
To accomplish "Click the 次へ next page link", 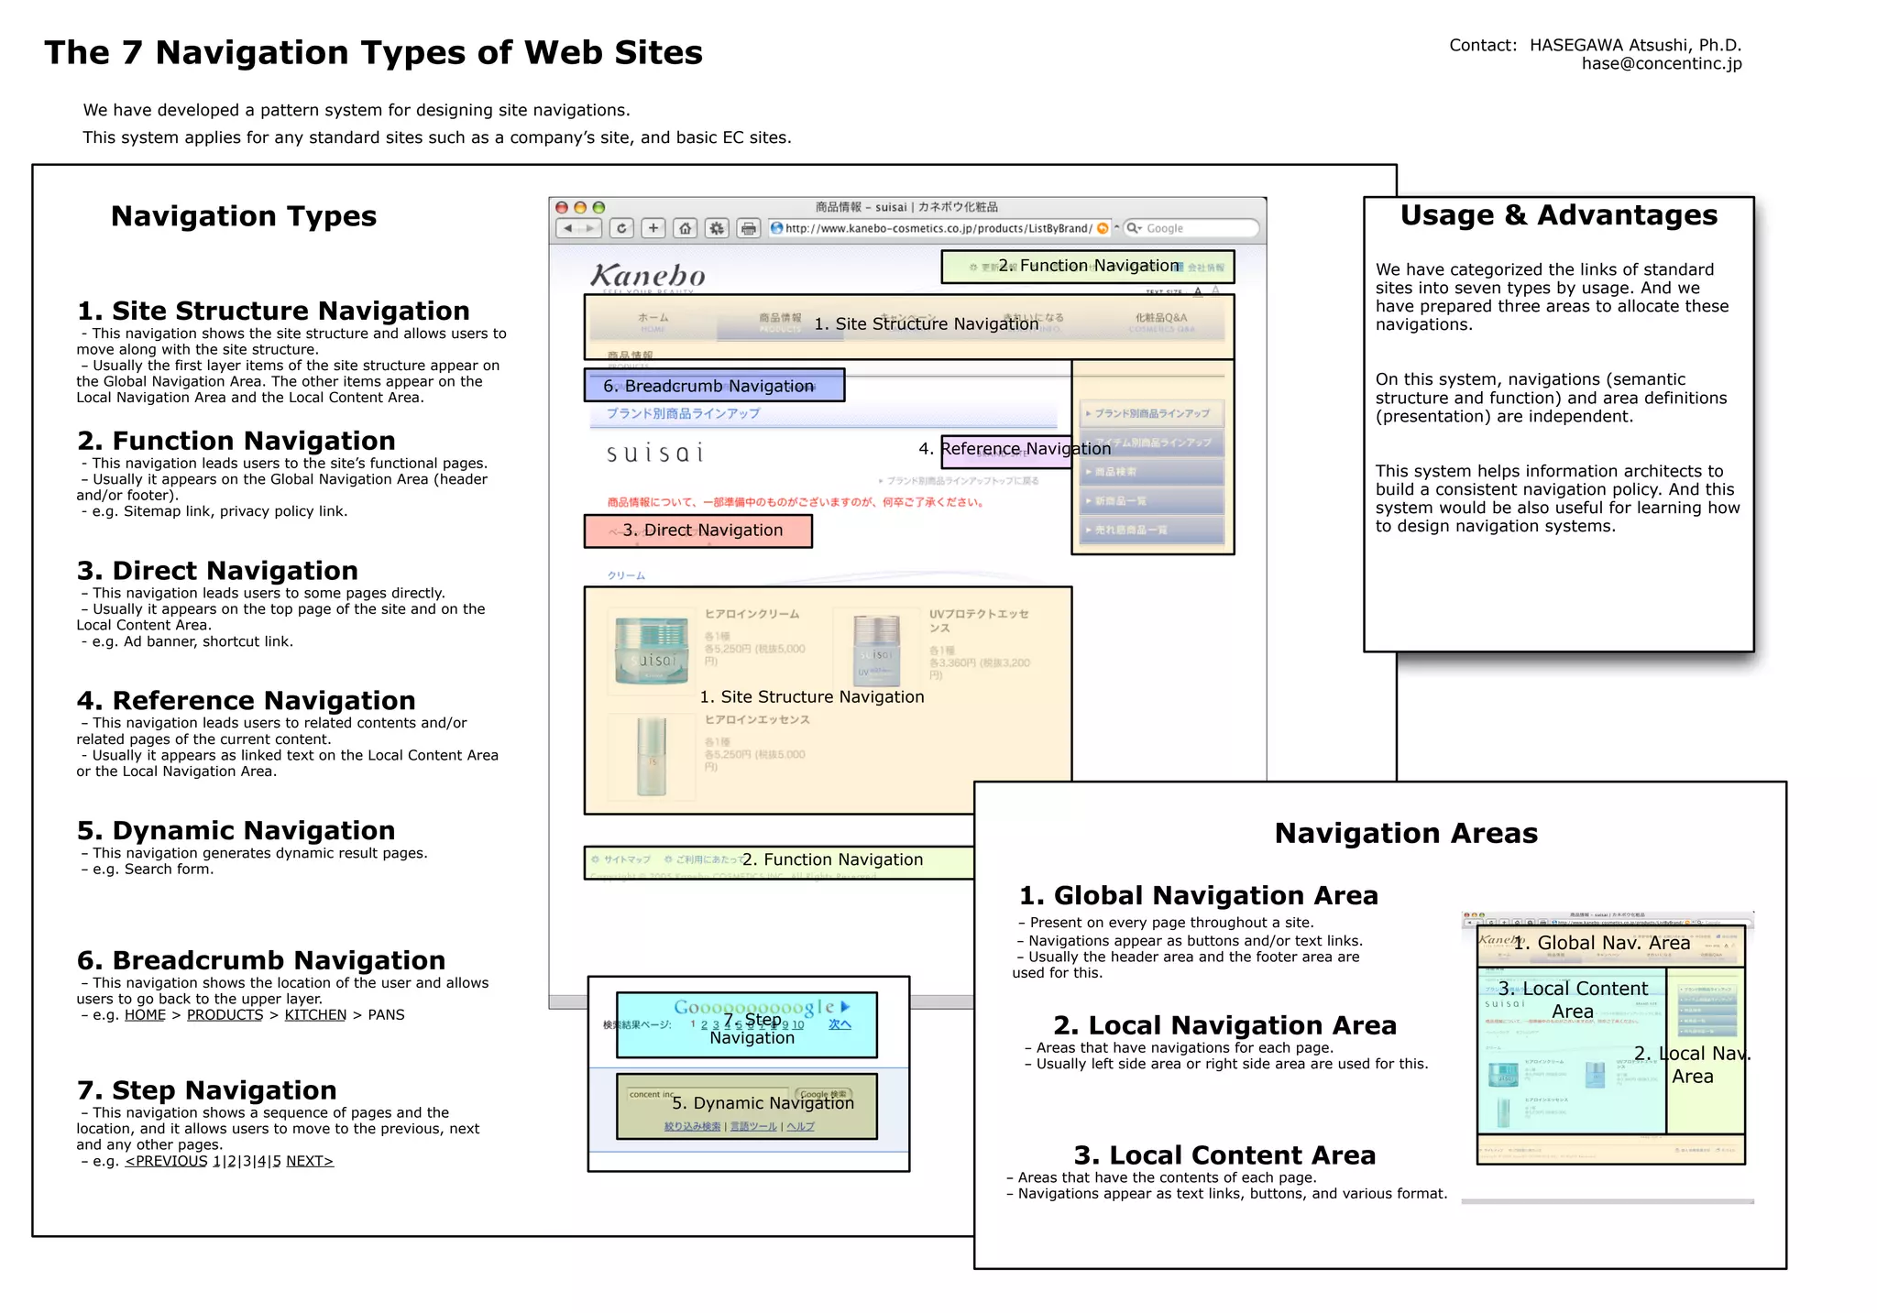I will pyautogui.click(x=840, y=1024).
